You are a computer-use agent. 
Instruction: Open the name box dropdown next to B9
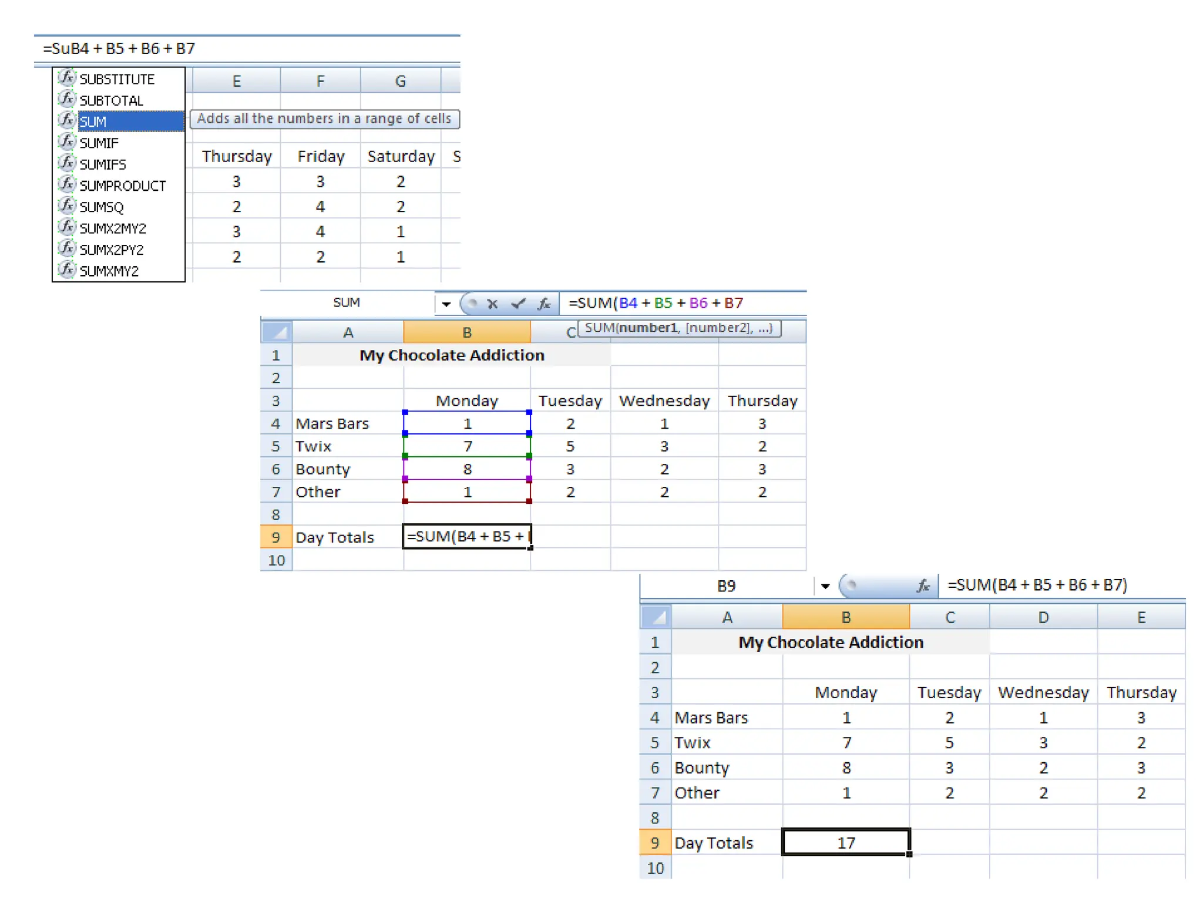pos(825,585)
